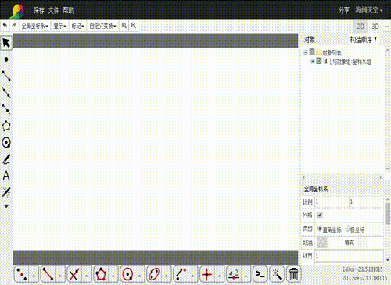Open dropdown arrow beside red circle tool
The width and height of the screenshot is (391, 285).
140,275
